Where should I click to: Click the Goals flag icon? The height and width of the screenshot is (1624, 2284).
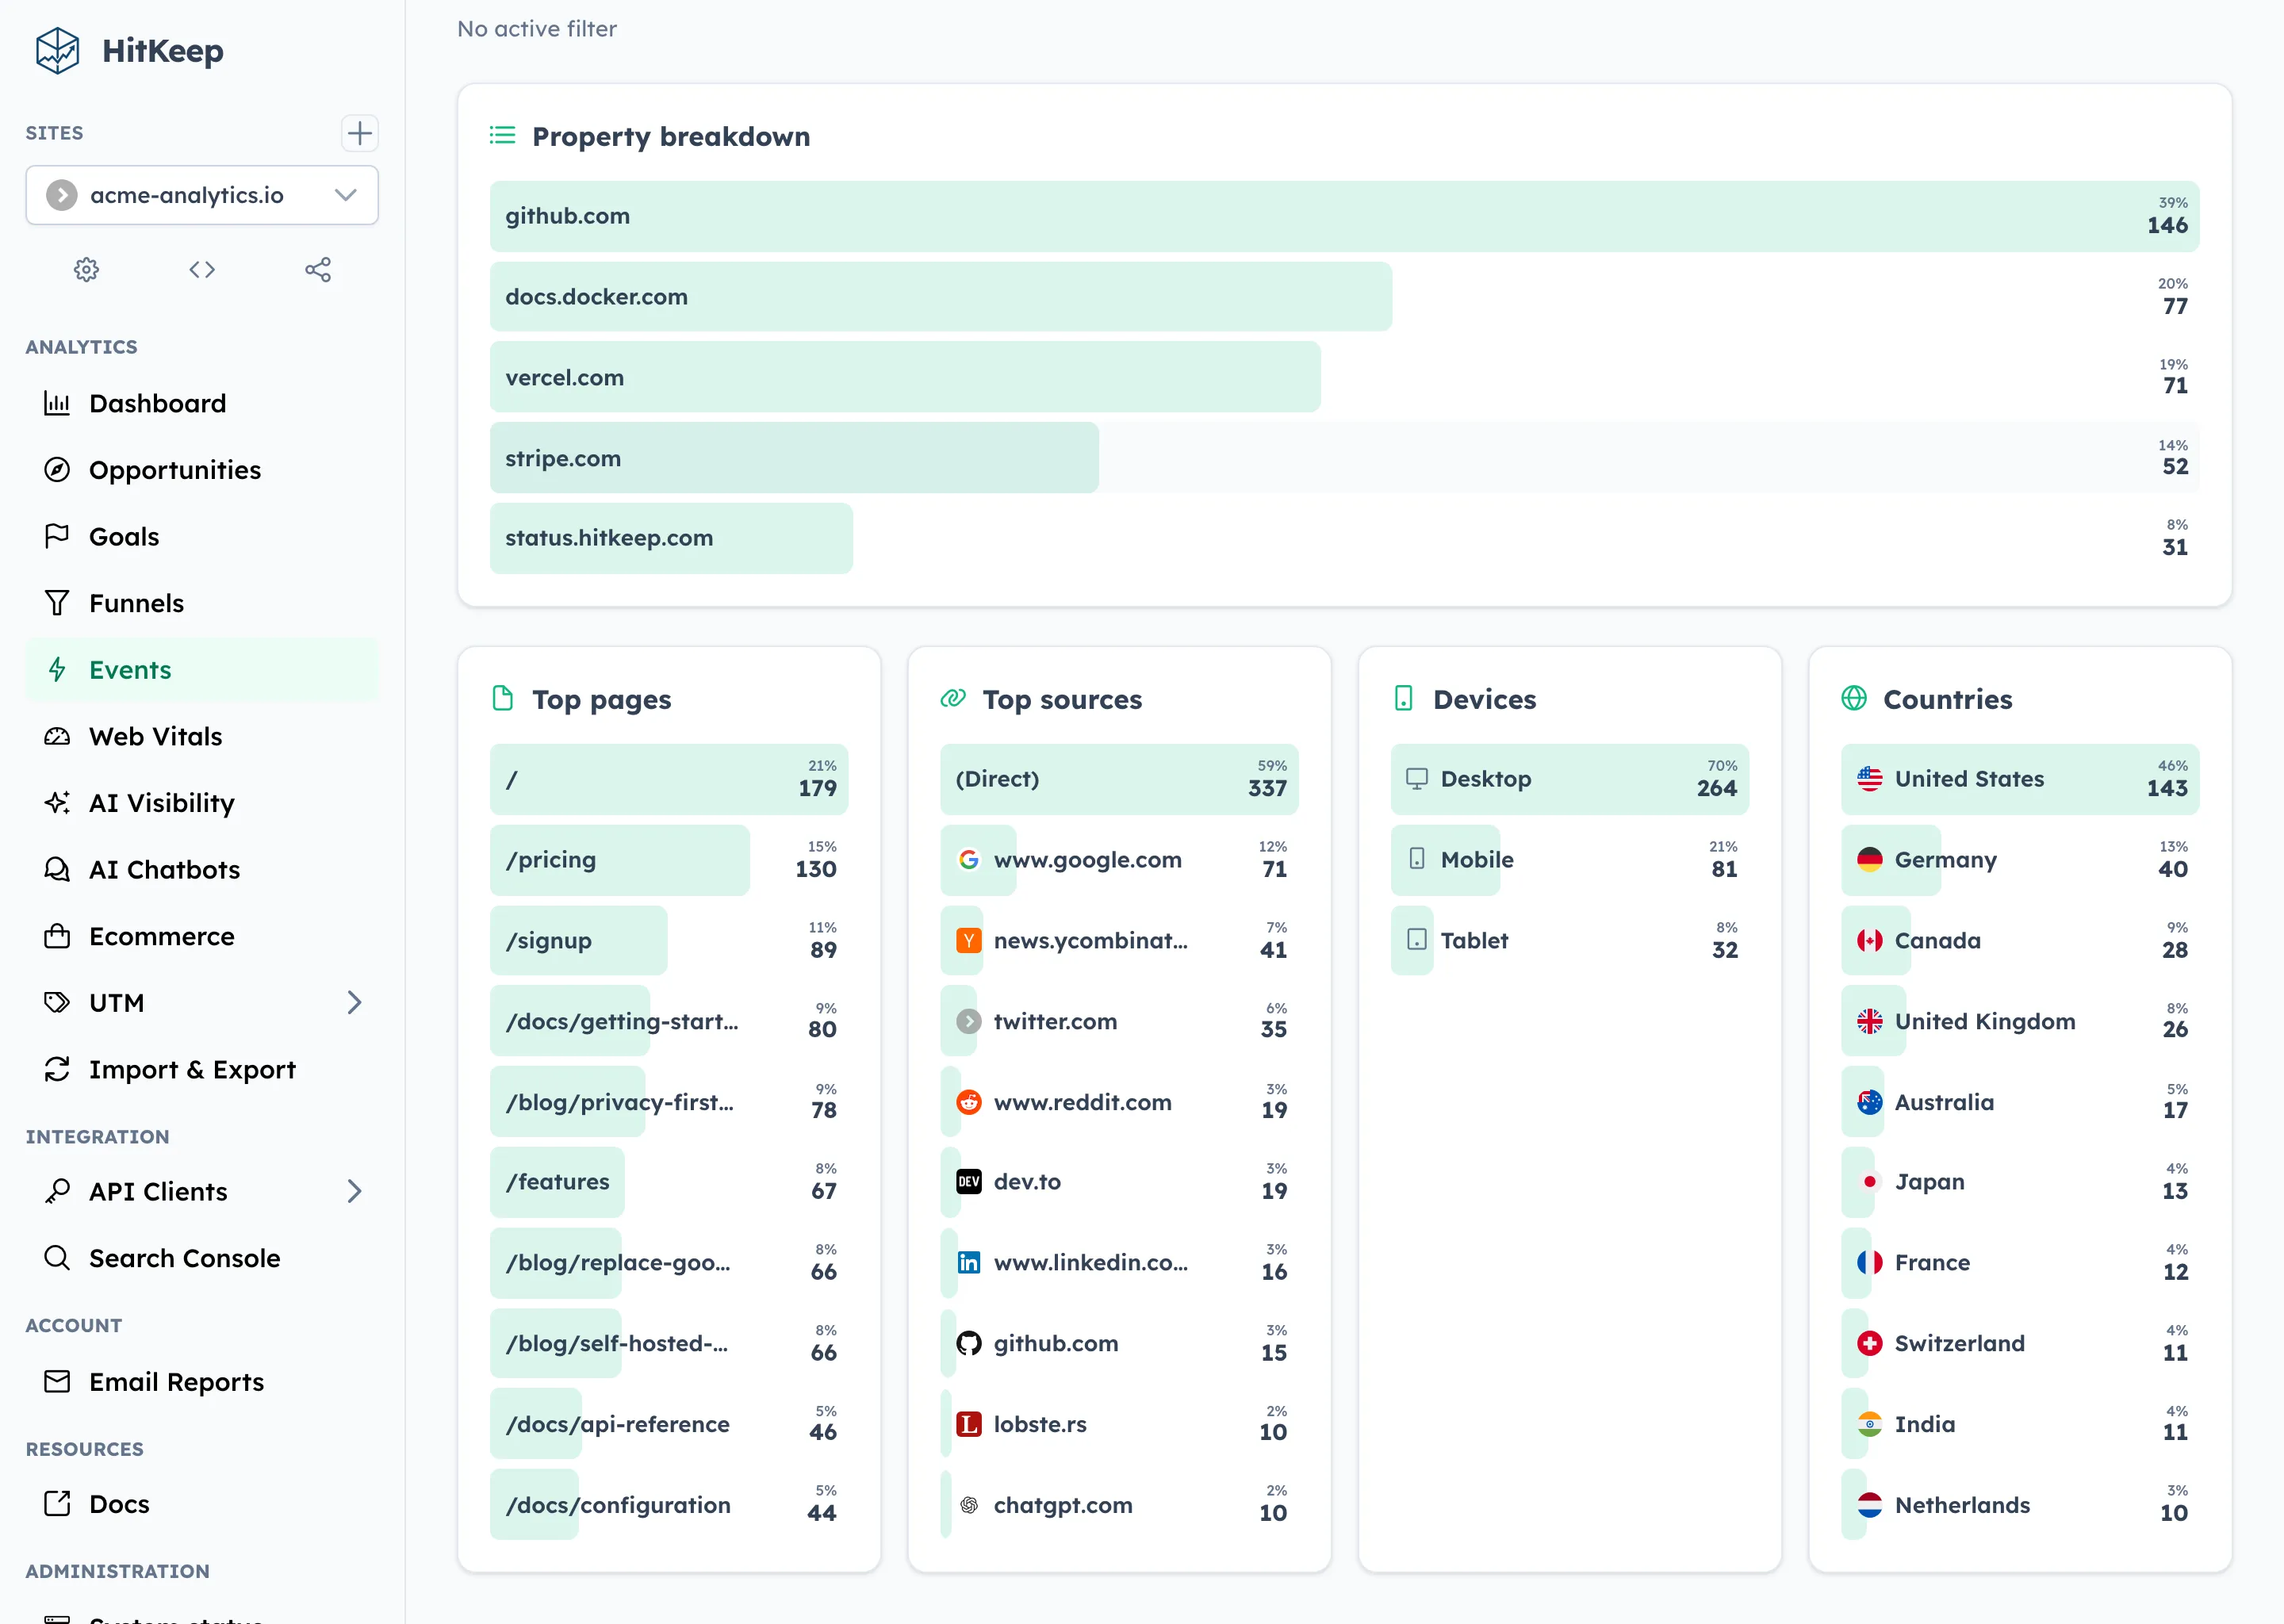point(57,536)
